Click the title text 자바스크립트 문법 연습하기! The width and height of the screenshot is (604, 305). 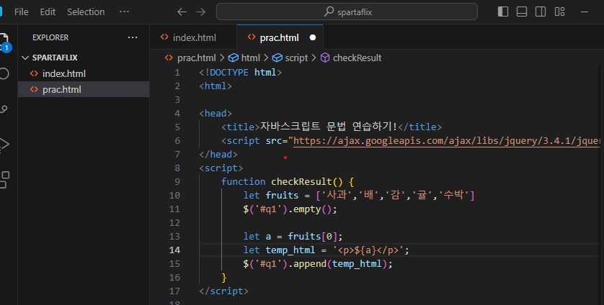click(x=329, y=127)
